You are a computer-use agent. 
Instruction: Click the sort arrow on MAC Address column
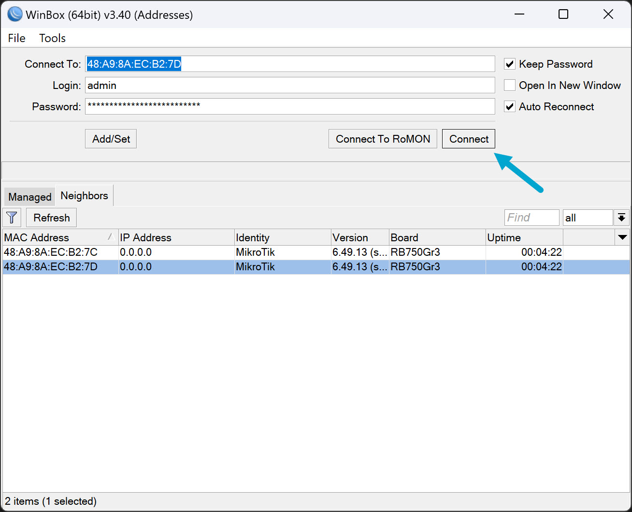pyautogui.click(x=111, y=237)
